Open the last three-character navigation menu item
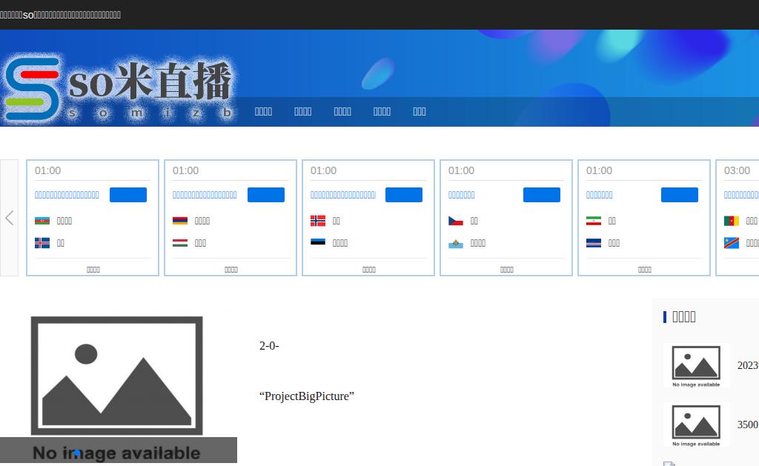 click(x=420, y=112)
